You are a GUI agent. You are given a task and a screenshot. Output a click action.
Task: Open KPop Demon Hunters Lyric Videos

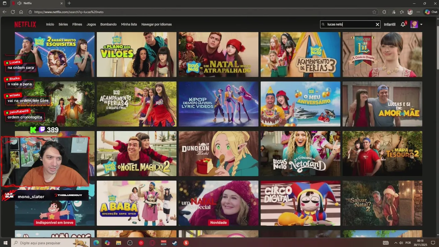point(218,104)
